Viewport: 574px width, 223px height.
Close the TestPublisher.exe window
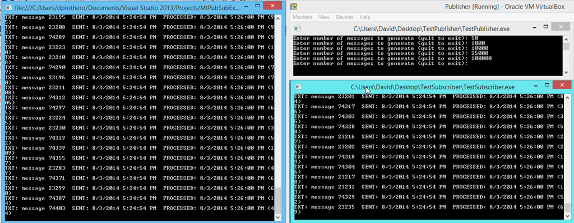click(561, 27)
